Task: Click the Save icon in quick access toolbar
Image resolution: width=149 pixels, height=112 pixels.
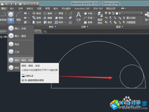Action: tap(11, 4)
